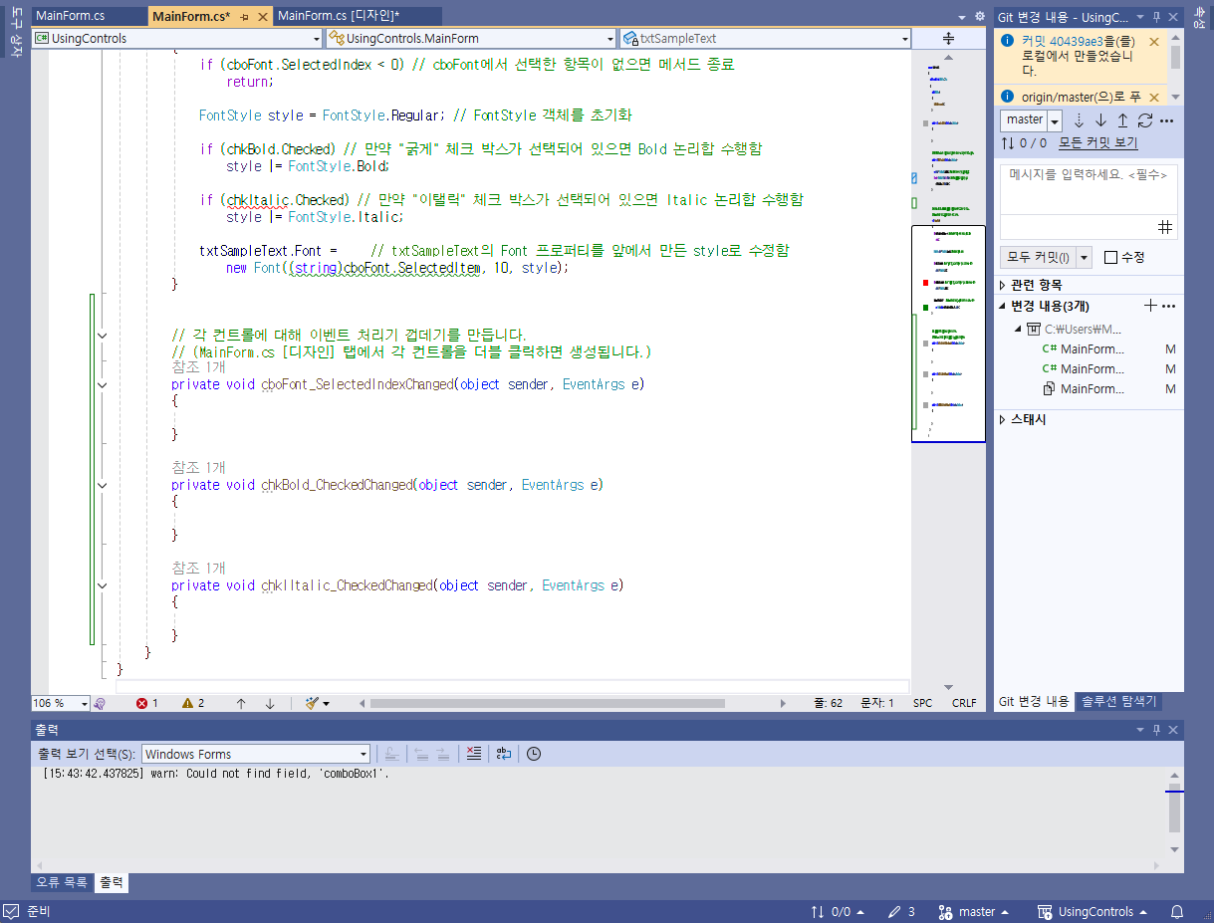Image resolution: width=1214 pixels, height=923 pixels.
Task: Toggle word wrap in the output window
Action: pos(504,754)
